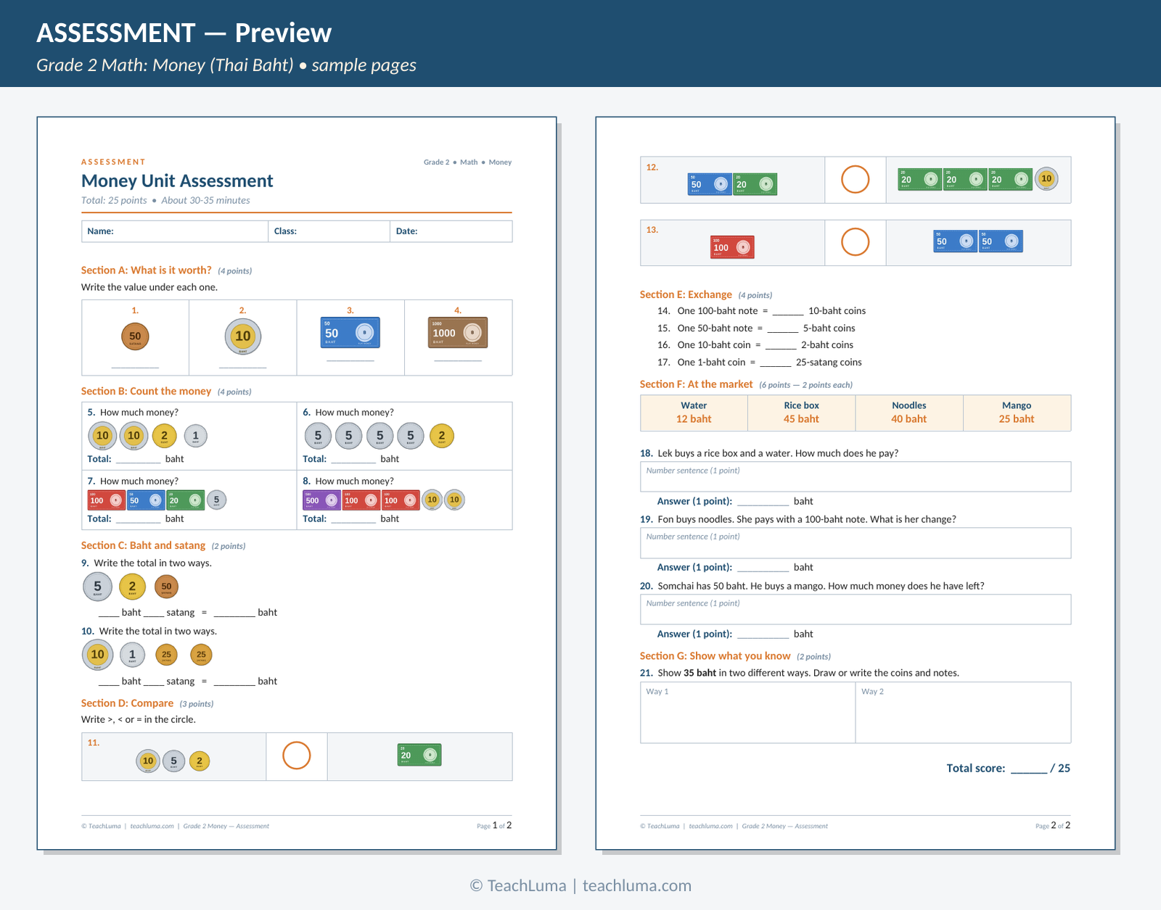
Task: Click the Money Unit Assessment title
Action: [177, 181]
